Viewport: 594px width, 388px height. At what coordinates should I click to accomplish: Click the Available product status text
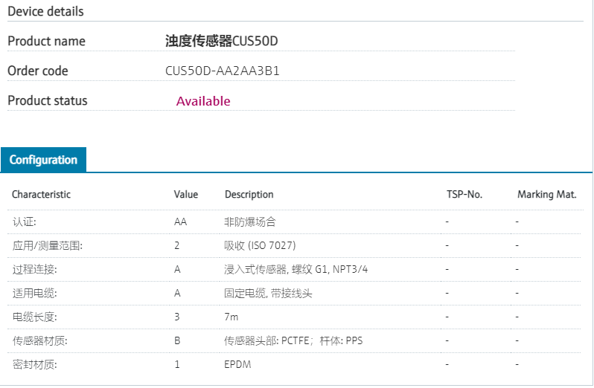(x=203, y=101)
